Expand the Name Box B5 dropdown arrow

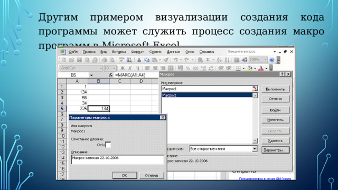pos(91,75)
